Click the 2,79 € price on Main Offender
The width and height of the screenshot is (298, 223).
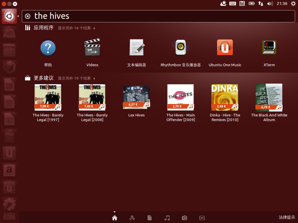point(177,106)
